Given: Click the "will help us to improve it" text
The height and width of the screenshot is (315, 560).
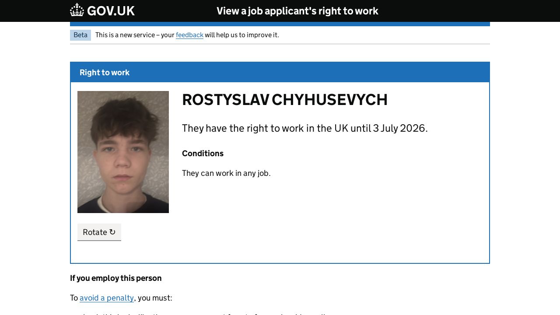Looking at the screenshot, I should click(241, 35).
